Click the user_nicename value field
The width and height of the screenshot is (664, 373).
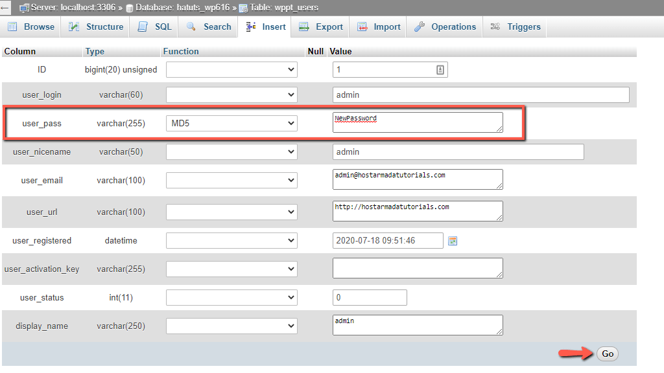[458, 152]
